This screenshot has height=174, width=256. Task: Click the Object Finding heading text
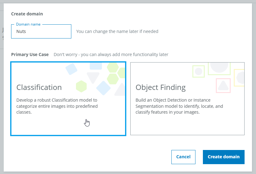tap(161, 87)
